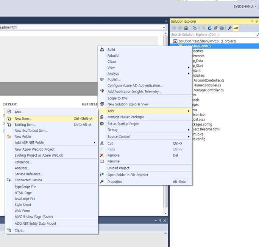Focus the Search Solution Explorer field
The width and height of the screenshot is (259, 247).
point(213,35)
